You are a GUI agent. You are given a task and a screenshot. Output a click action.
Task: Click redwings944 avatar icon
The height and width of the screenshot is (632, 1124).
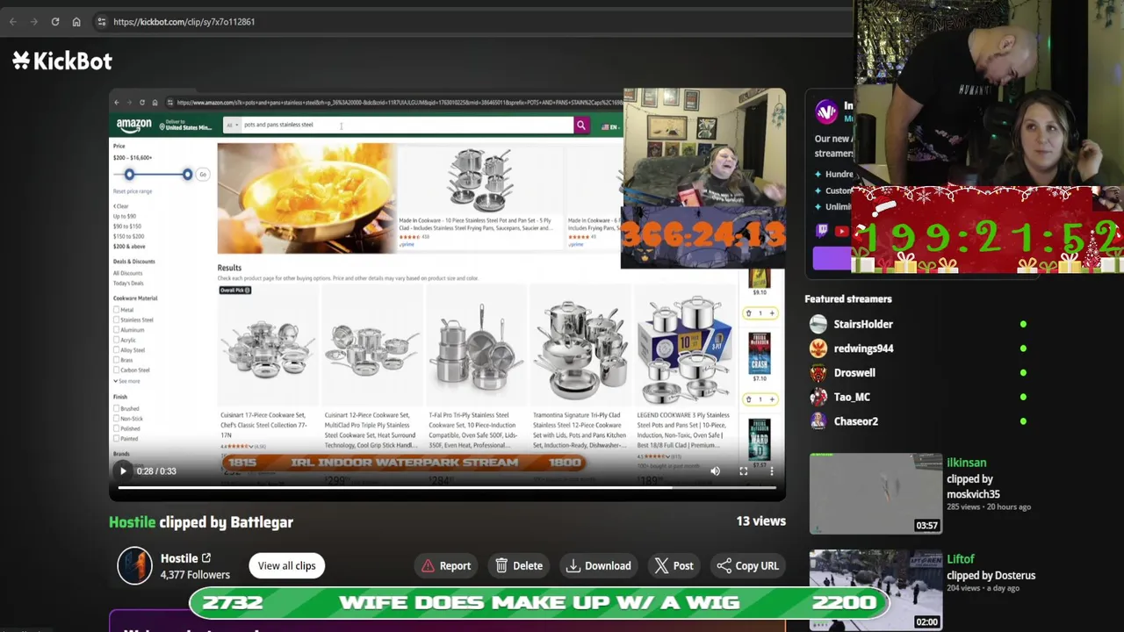[818, 348]
